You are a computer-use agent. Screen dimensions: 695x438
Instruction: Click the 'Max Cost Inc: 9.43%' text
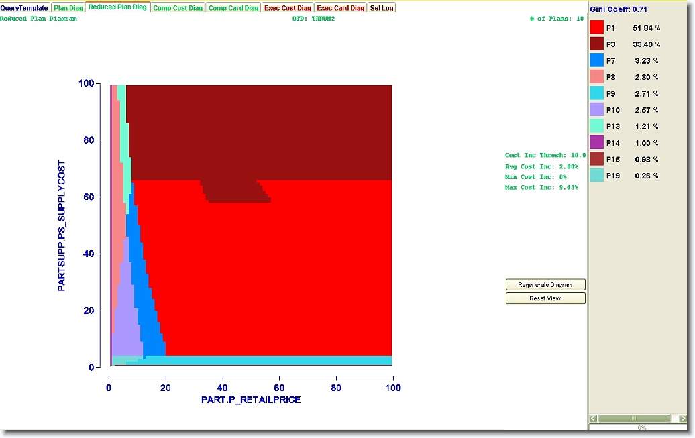(x=541, y=188)
